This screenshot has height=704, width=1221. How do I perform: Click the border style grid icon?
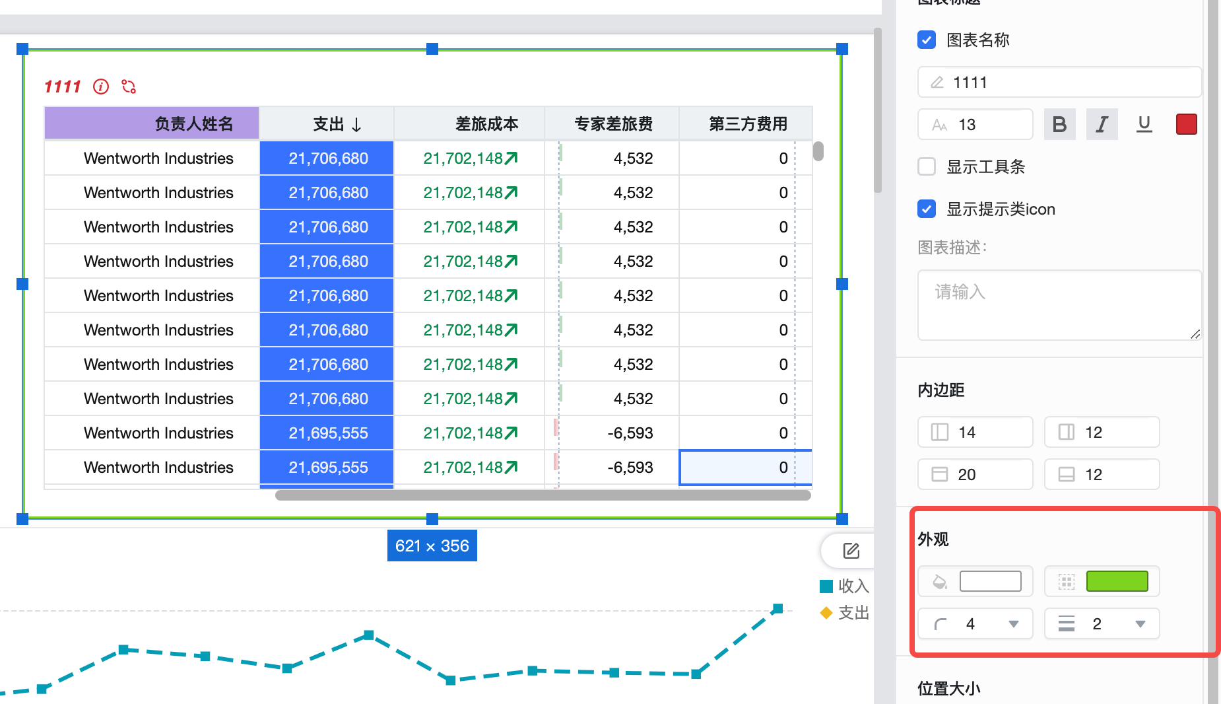coord(1067,581)
